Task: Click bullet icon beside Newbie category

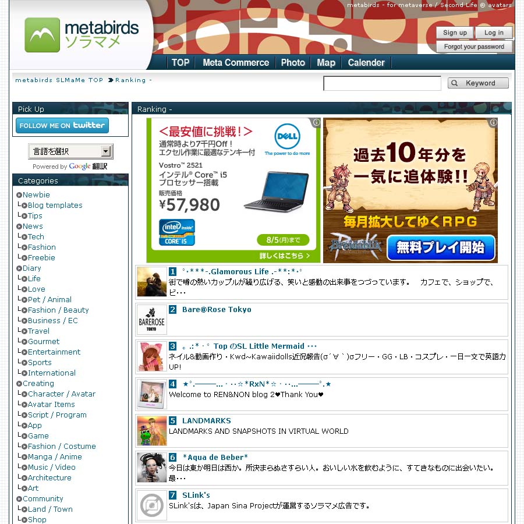Action: [x=19, y=195]
